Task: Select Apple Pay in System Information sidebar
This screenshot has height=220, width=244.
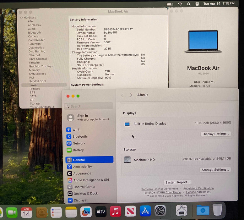Action: (35, 25)
